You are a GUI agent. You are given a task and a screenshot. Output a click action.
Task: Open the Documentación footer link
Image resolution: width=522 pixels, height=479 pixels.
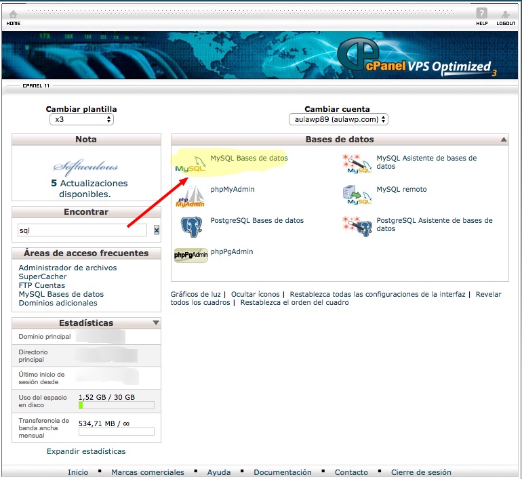283,472
